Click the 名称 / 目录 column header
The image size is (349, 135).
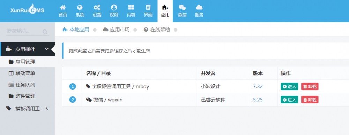pos(98,74)
